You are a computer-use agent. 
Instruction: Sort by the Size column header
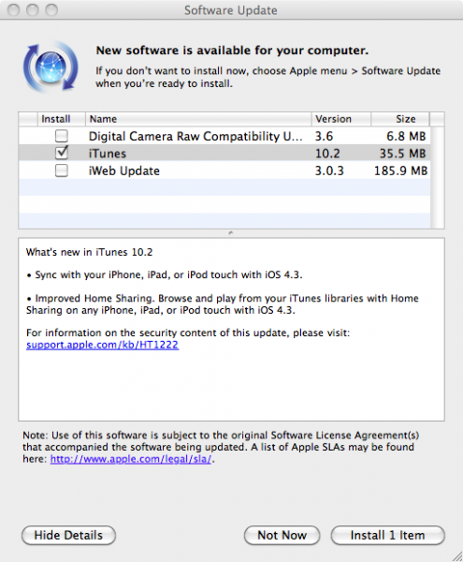tap(400, 119)
